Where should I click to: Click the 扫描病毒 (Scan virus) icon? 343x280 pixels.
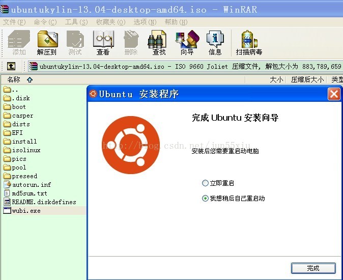click(x=249, y=43)
